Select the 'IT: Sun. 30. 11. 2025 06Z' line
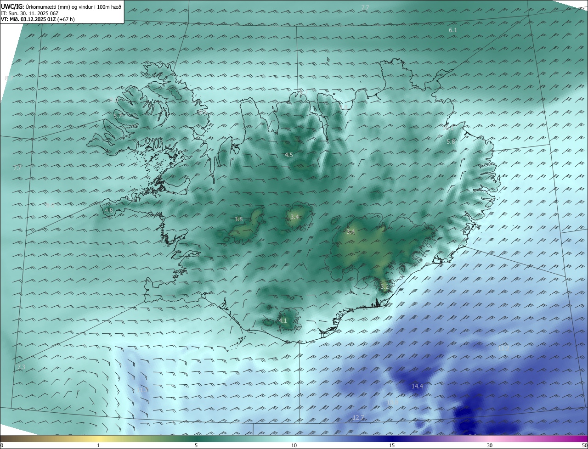The image size is (588, 449). point(30,13)
